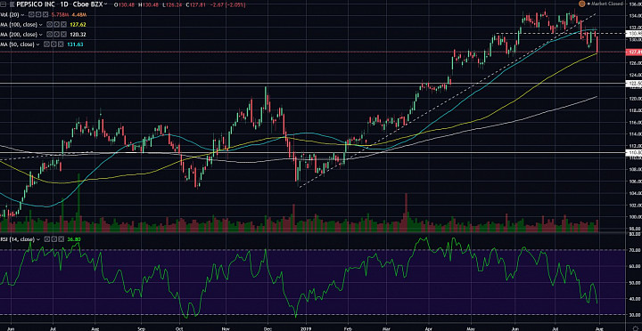Hide the Vol (20) indicator using its eye icon
This screenshot has width=642, height=331.
[31, 14]
